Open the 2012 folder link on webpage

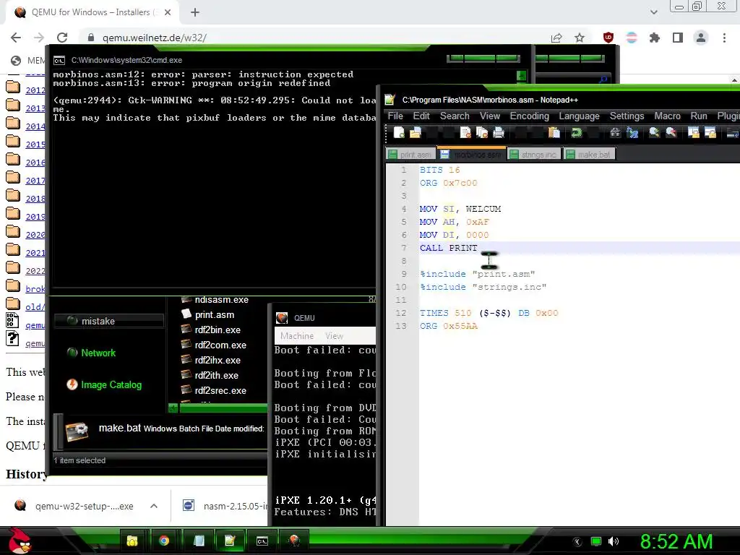35,90
